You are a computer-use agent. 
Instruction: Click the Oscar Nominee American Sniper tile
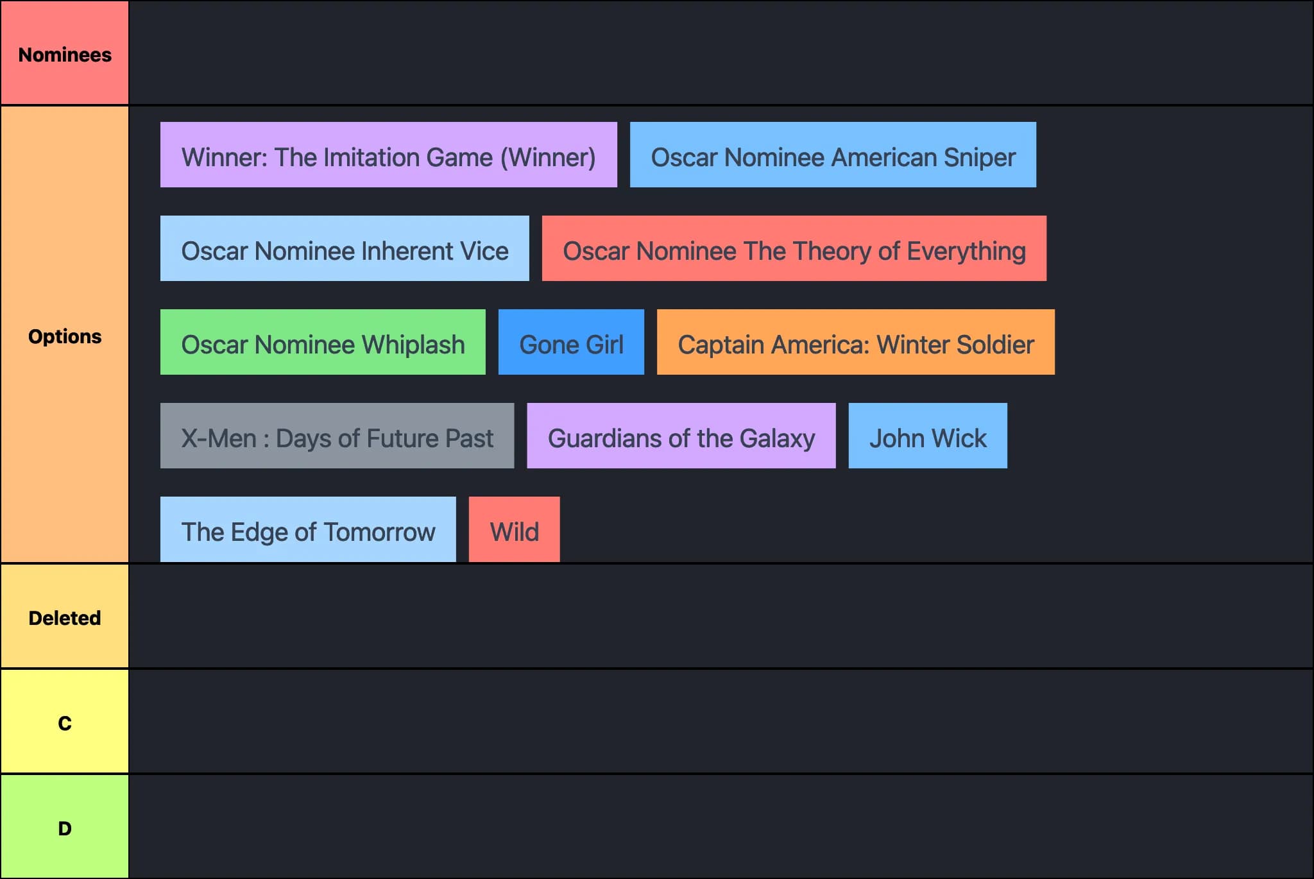[833, 156]
